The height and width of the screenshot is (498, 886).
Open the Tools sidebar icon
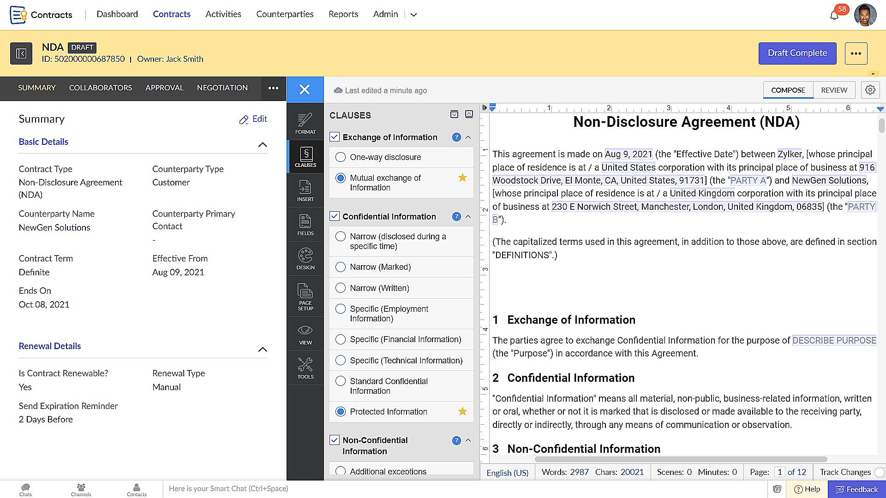click(305, 368)
